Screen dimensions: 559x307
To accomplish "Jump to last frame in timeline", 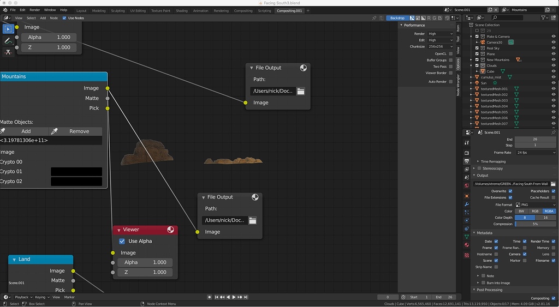I will coord(246,297).
